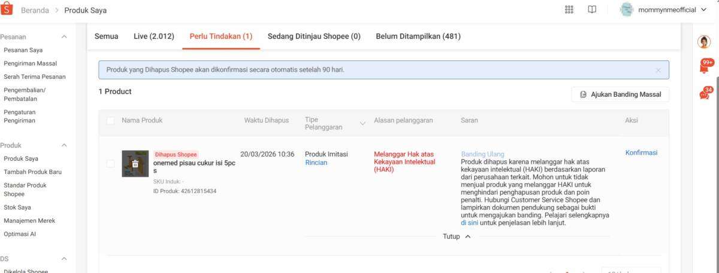Viewport: 719px width, 273px height.
Task: Collapse the DS sidebar section
Action: point(64,259)
